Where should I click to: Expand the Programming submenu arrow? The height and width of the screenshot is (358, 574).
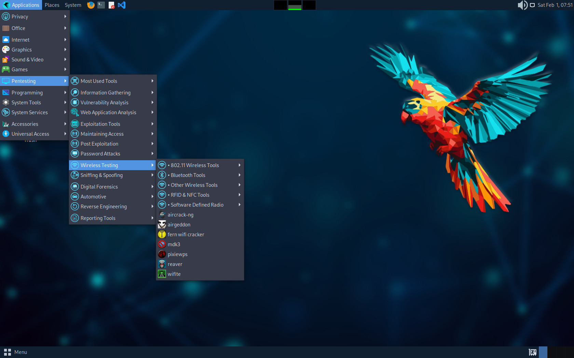pyautogui.click(x=65, y=93)
